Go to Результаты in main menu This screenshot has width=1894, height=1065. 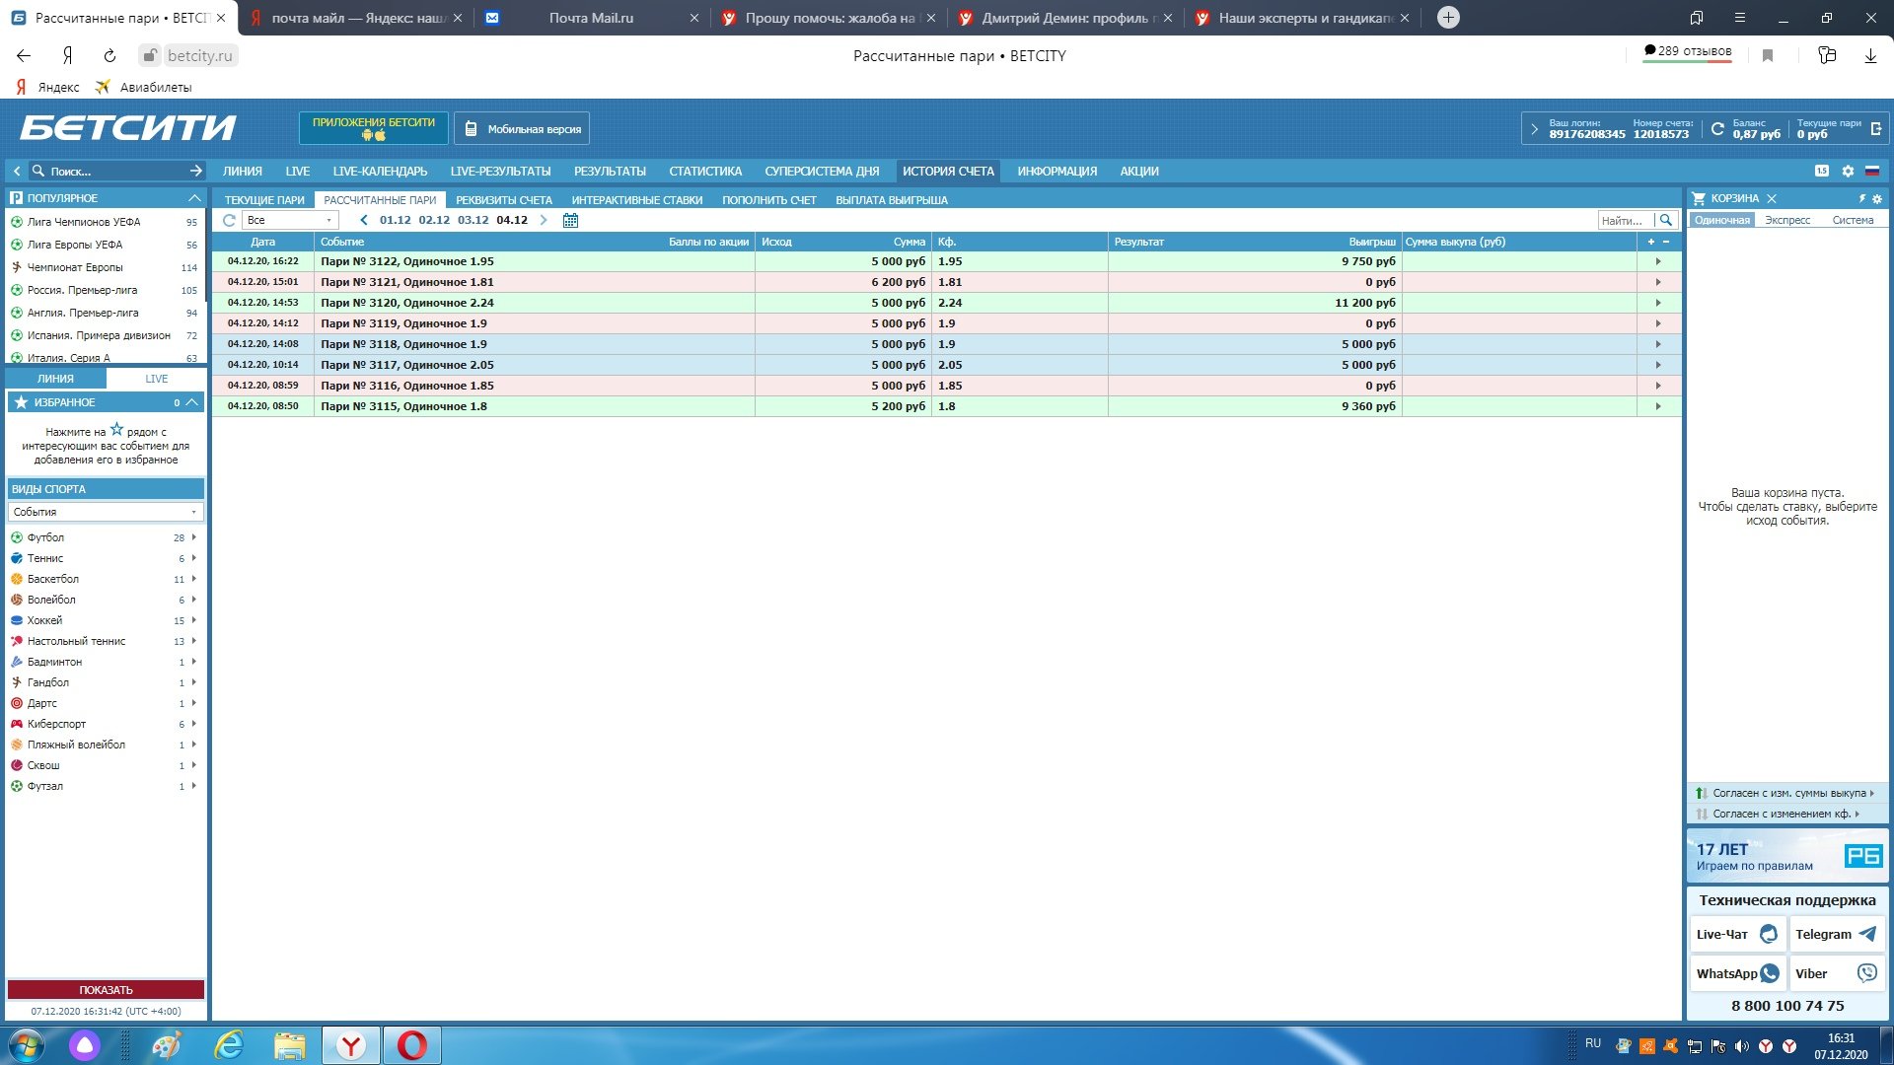610,171
